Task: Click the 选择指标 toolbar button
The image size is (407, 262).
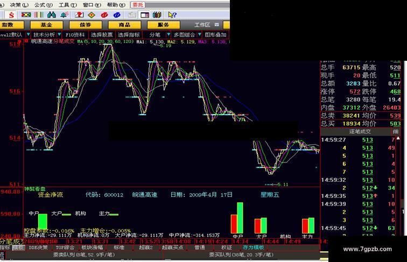Action: pos(129,34)
